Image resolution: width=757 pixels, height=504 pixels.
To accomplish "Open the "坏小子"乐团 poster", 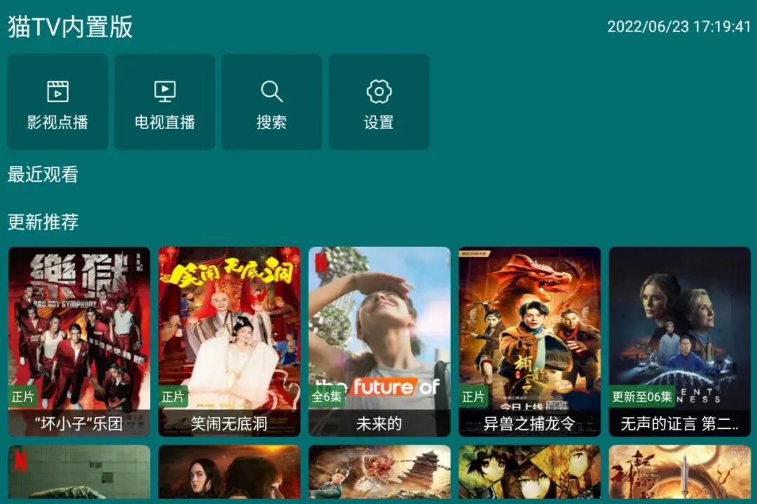I will 79,342.
